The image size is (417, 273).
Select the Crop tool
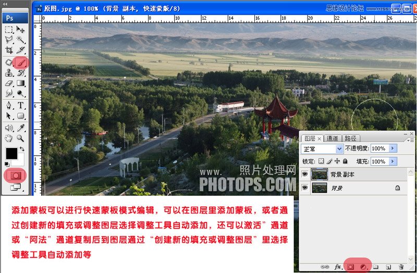(9, 50)
